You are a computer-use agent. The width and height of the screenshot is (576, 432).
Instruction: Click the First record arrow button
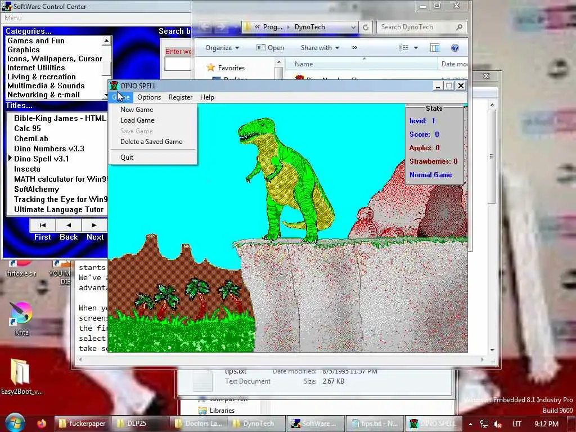pyautogui.click(x=43, y=225)
